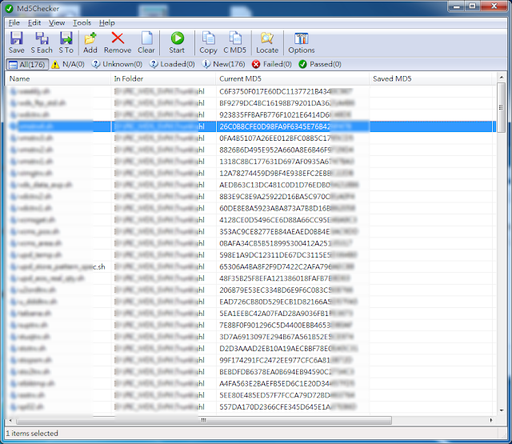The image size is (512, 444).
Task: Select row with MD5 starting 12A78274459D9BF4
Action: [x=250, y=174]
